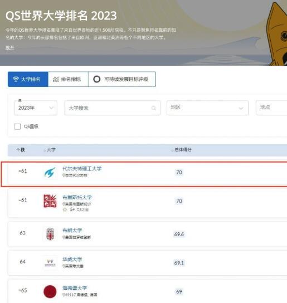Sort by 大学 column header
Viewport: 287px width, 303px height.
[x=50, y=150]
